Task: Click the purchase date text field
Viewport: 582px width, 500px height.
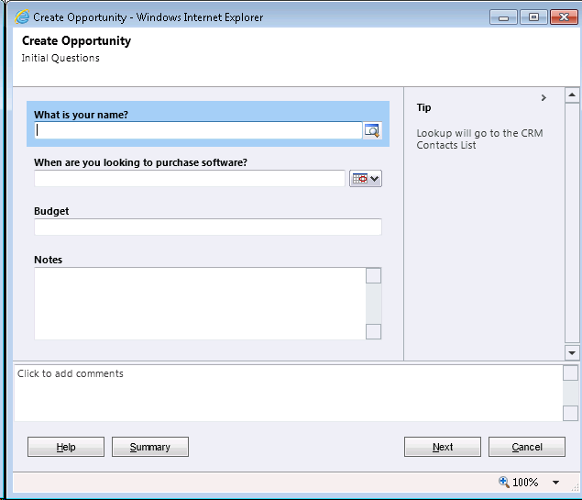Action: click(x=190, y=179)
